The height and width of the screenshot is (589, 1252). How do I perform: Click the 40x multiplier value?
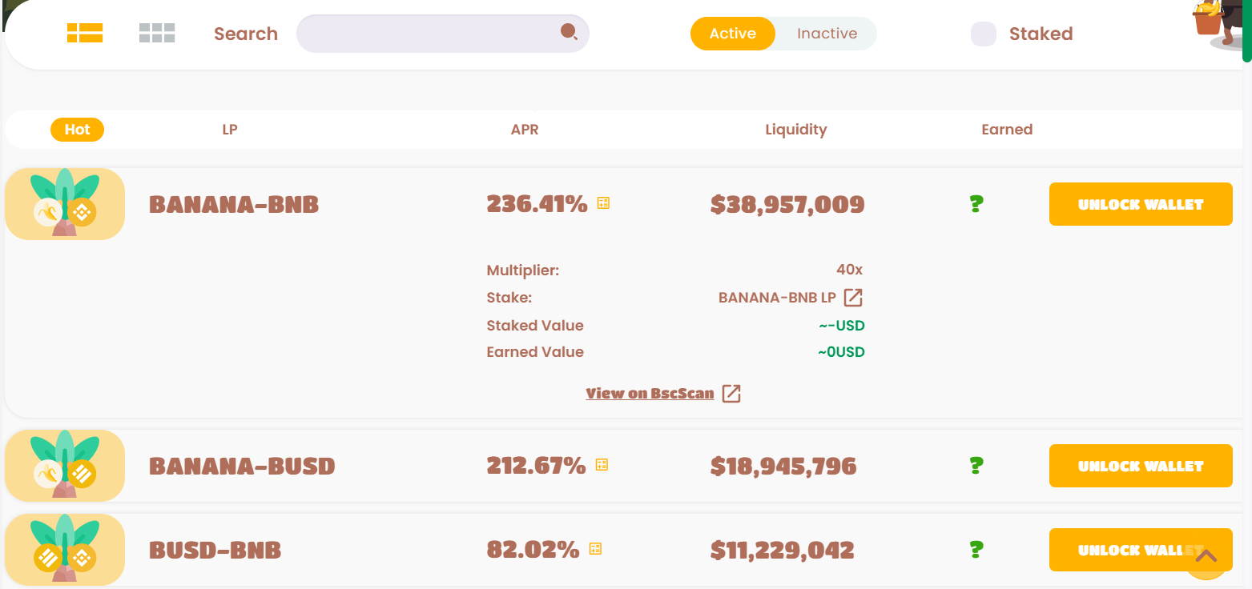pos(849,270)
